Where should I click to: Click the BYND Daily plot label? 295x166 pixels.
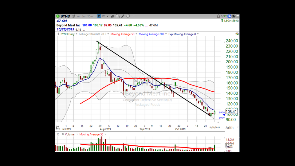(x=68, y=34)
